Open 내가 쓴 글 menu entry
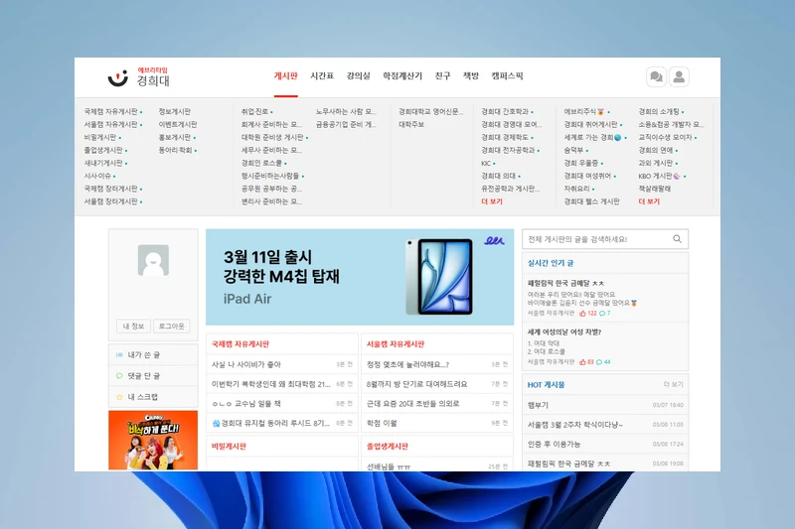The height and width of the screenshot is (529, 795). point(153,355)
